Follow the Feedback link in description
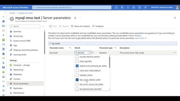This screenshot has height=101, width=180. [137, 36]
